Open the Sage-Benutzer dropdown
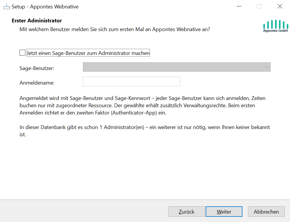This screenshot has height=222, width=290. 177,67
